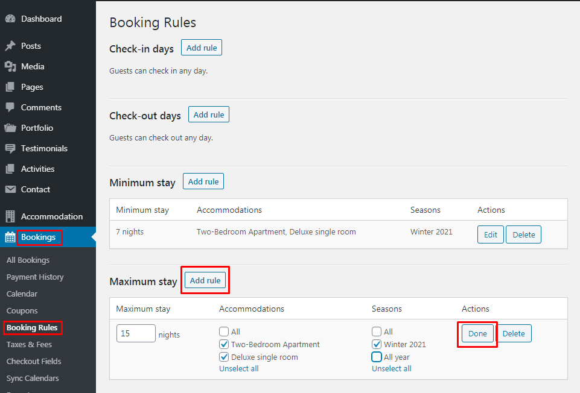
Task: Click the Posts pushpin icon
Action: (10, 46)
